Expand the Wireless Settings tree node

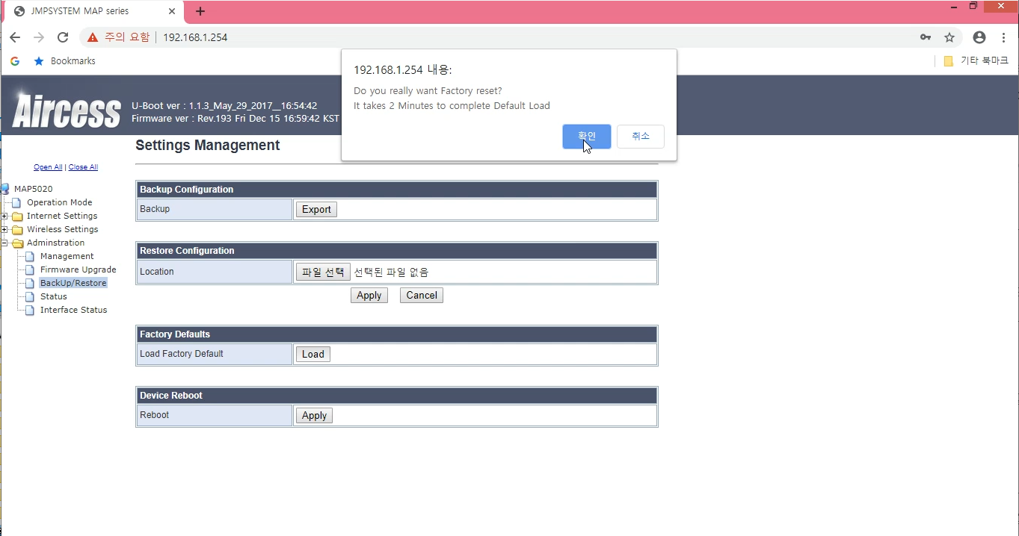(x=4, y=230)
